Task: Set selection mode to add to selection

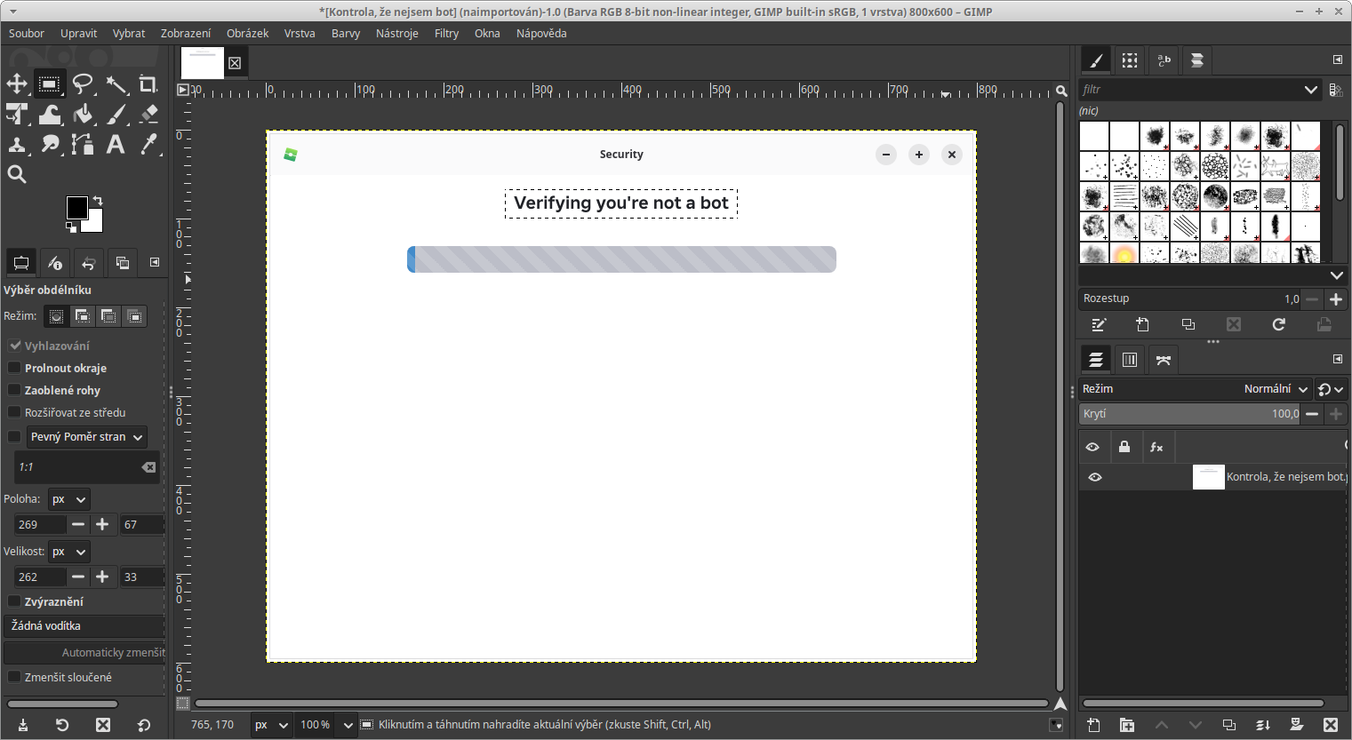Action: pyautogui.click(x=82, y=316)
